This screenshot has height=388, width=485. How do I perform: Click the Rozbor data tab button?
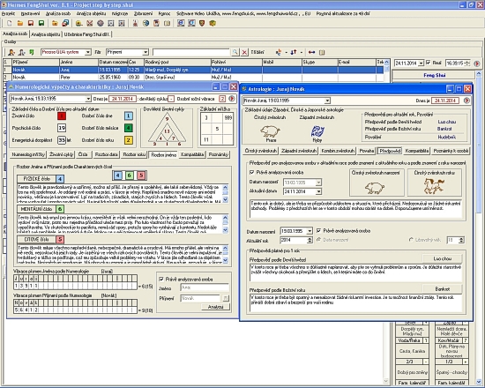(x=107, y=154)
